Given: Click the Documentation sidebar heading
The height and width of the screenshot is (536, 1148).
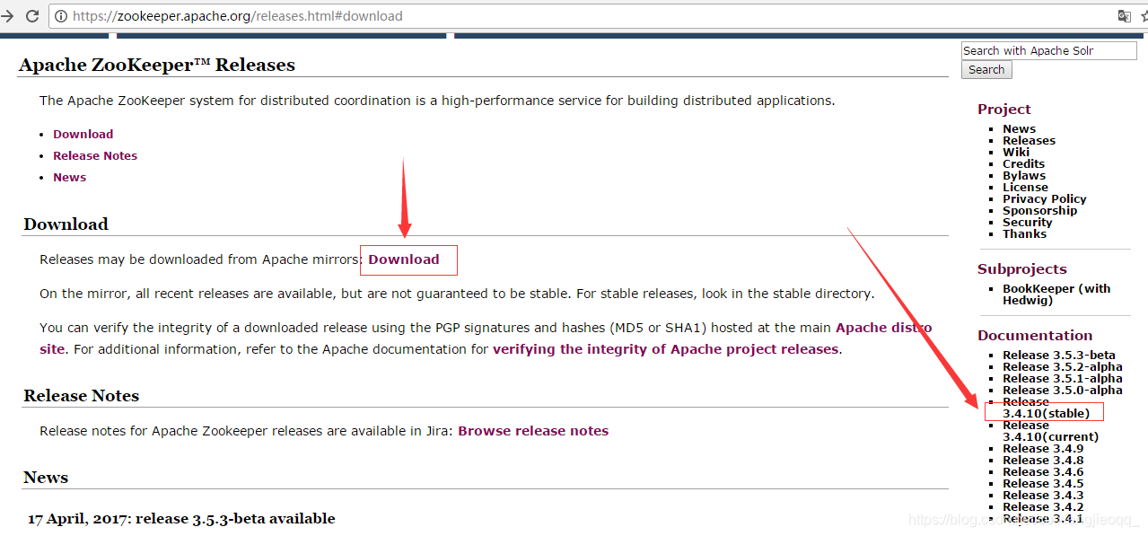Looking at the screenshot, I should coord(1035,336).
